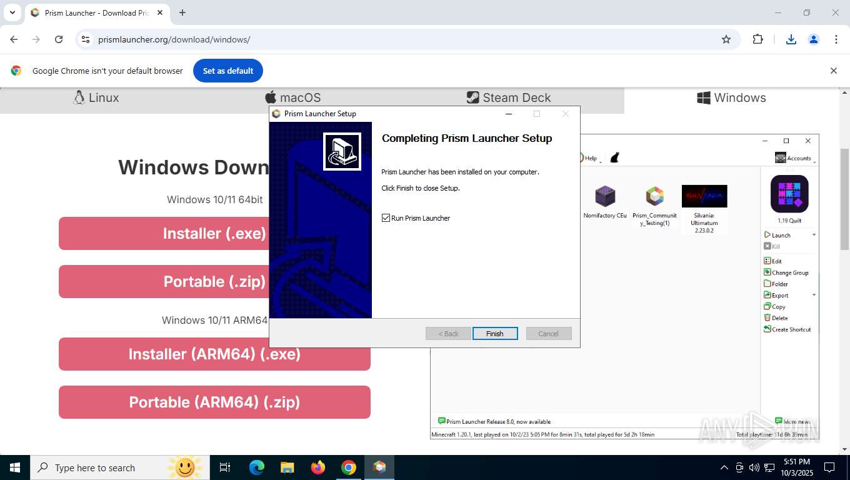Click Copy in the screenshot sidebar
850x480 pixels.
pos(774,306)
